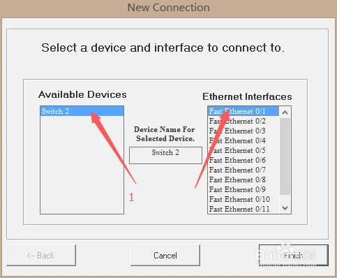Viewport: 337px width, 278px height.
Task: Pick Fast Ethernet 0/11 interface
Action: (x=244, y=209)
